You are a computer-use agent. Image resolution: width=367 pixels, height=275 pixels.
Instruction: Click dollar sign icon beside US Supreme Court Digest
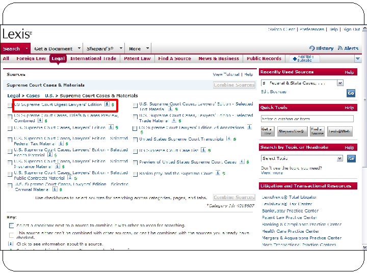coord(113,104)
